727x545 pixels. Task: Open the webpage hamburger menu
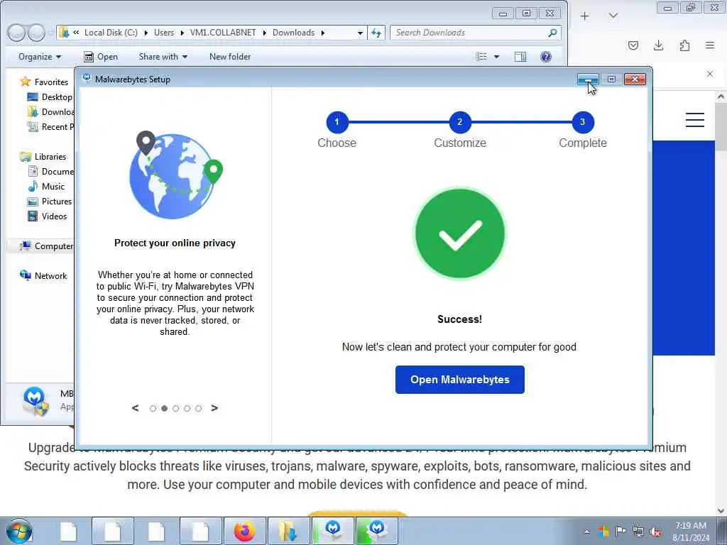[x=694, y=120]
